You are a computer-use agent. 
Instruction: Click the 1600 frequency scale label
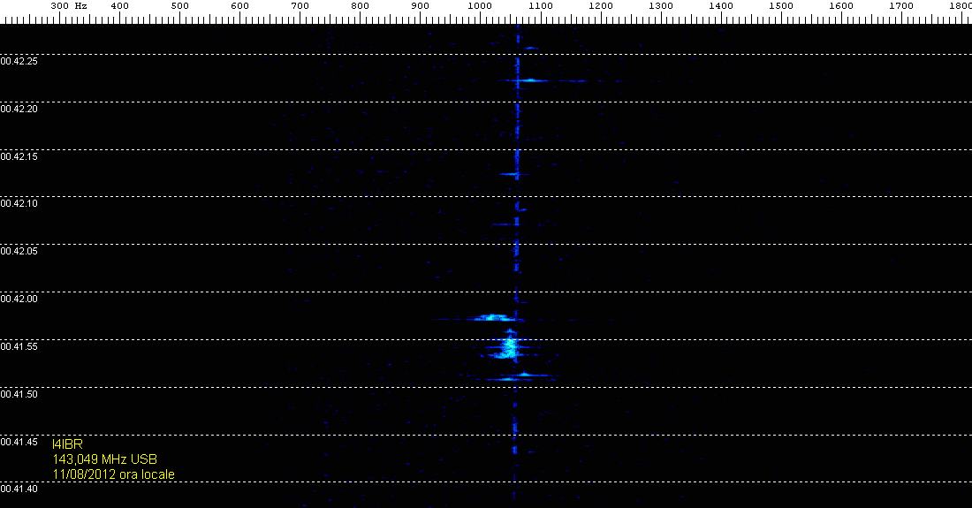click(x=841, y=5)
